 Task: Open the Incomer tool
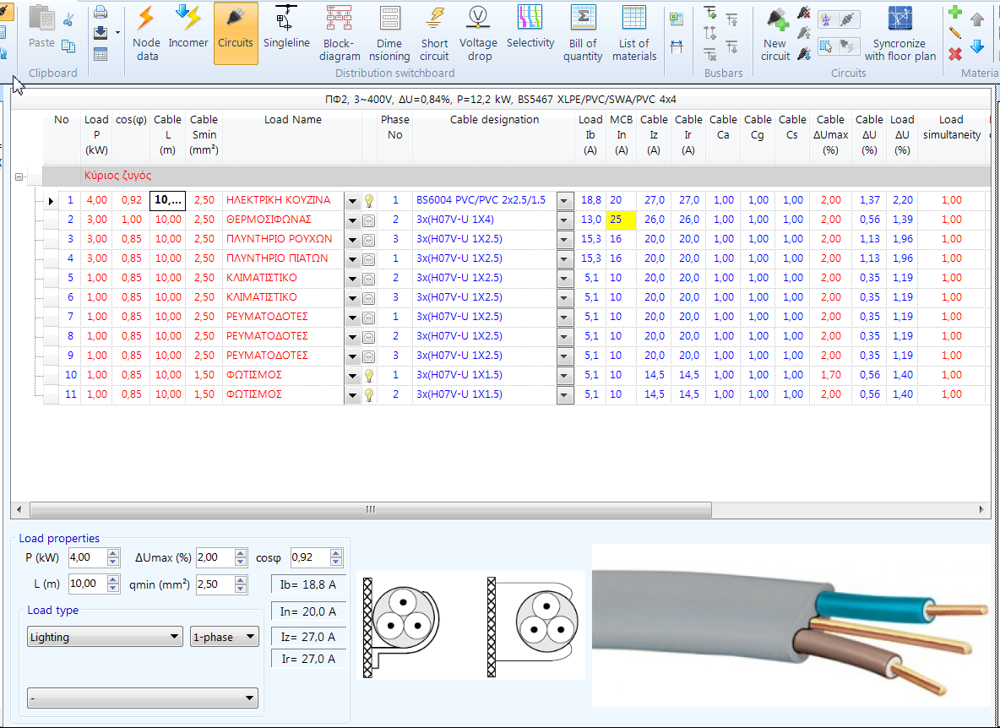pyautogui.click(x=187, y=34)
